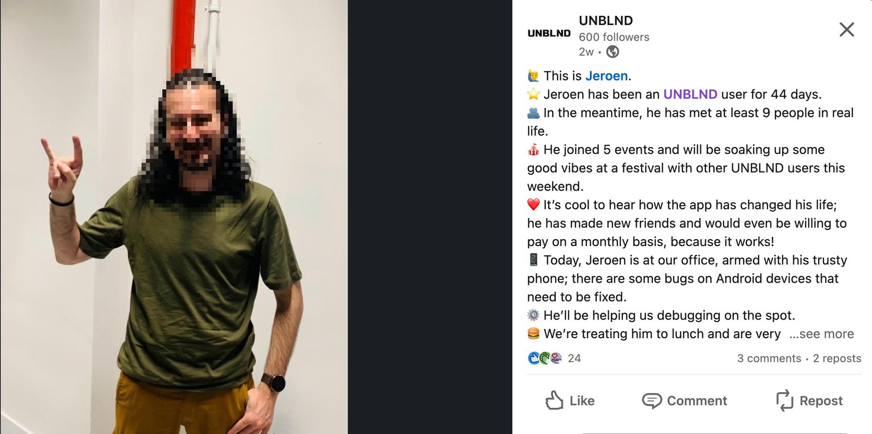The width and height of the screenshot is (872, 434).
Task: Open the UNBLND logo in post header
Action: (549, 33)
